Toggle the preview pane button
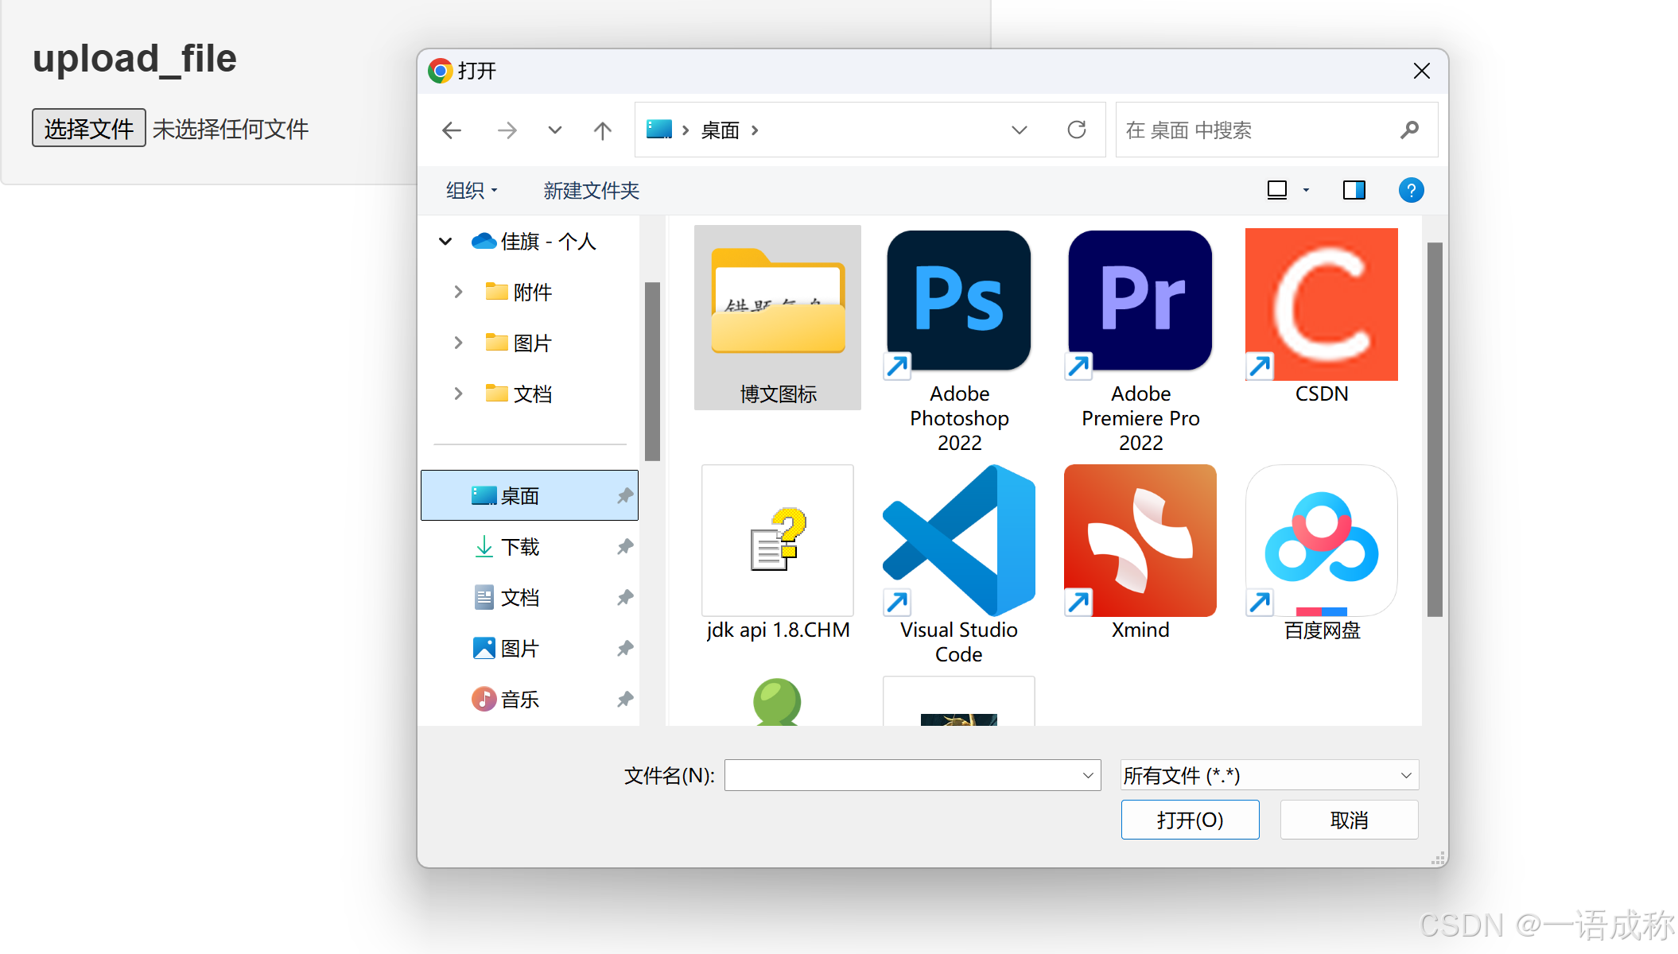This screenshot has height=954, width=1678. point(1354,190)
